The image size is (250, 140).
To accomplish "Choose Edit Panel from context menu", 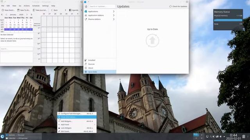I will point(77,131).
